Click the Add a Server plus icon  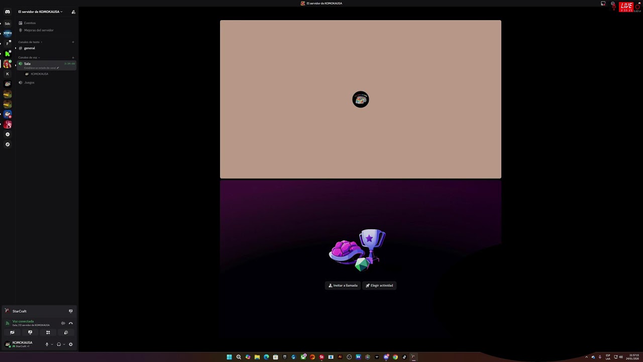pyautogui.click(x=7, y=134)
